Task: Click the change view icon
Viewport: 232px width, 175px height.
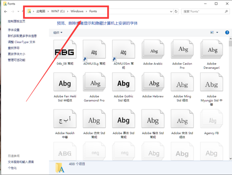Action: (x=212, y=32)
